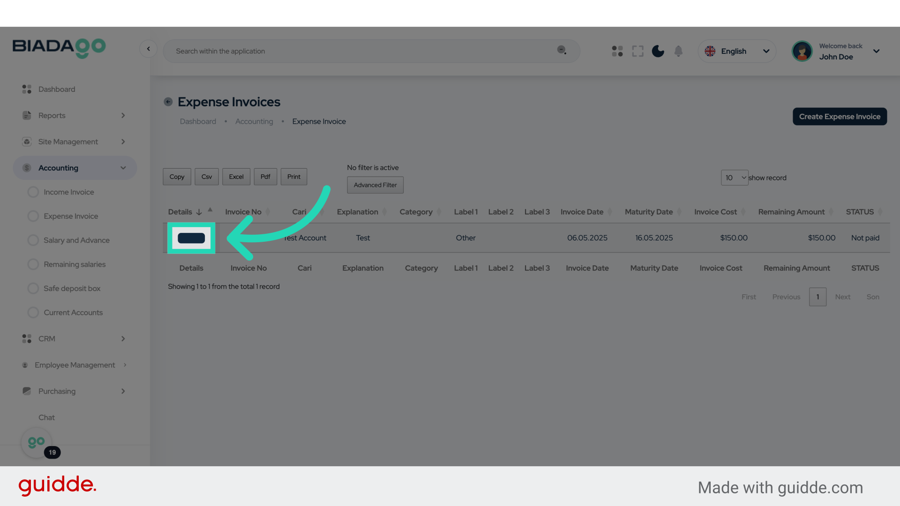Select Income Invoice radio menu item
The image size is (900, 506).
click(68, 192)
